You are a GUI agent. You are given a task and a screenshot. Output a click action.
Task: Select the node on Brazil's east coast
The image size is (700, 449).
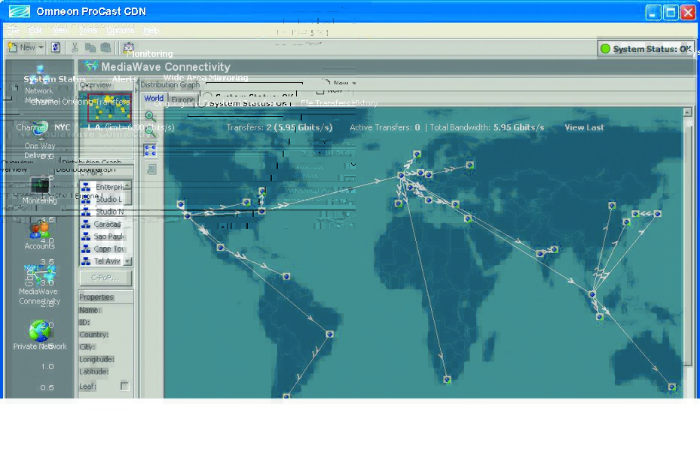pyautogui.click(x=330, y=334)
